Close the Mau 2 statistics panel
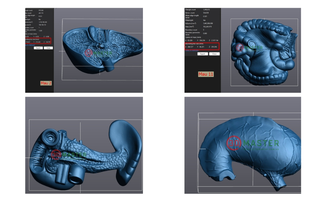327x205 pixels. (48, 48)
